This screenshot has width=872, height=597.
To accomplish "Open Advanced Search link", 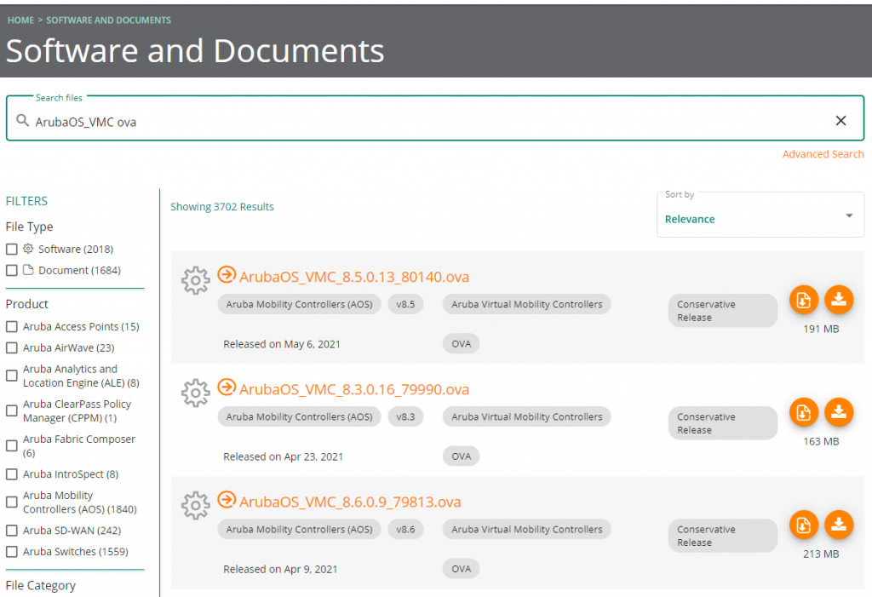I will pos(823,154).
